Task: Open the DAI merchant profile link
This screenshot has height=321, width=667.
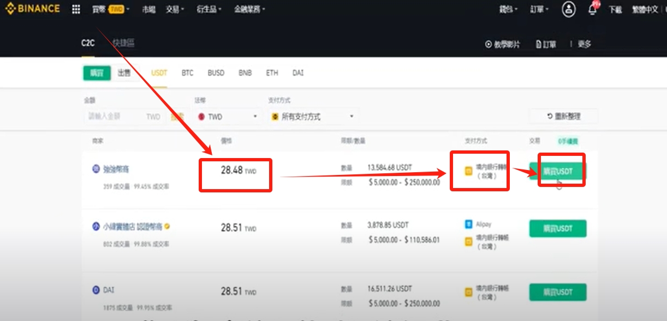Action: (109, 290)
